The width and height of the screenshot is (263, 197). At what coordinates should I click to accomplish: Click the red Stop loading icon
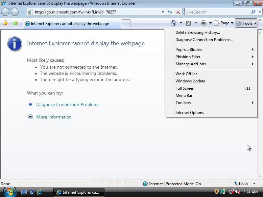pos(178,12)
